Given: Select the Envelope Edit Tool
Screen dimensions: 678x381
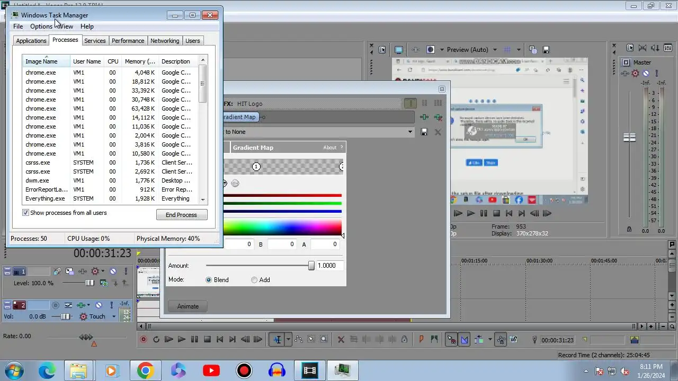Looking at the screenshot, I should click(x=299, y=339).
